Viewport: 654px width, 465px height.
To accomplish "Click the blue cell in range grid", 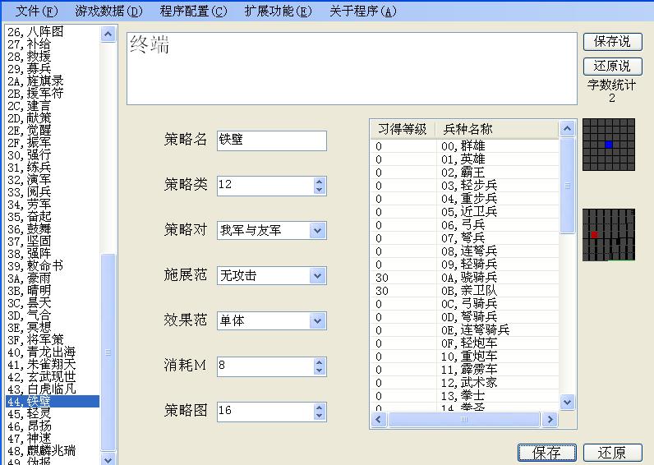I will 609,145.
